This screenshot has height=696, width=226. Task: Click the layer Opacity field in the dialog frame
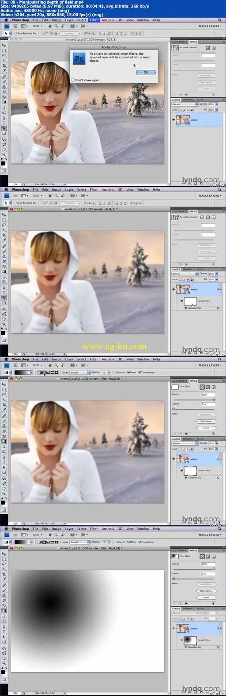211,104
